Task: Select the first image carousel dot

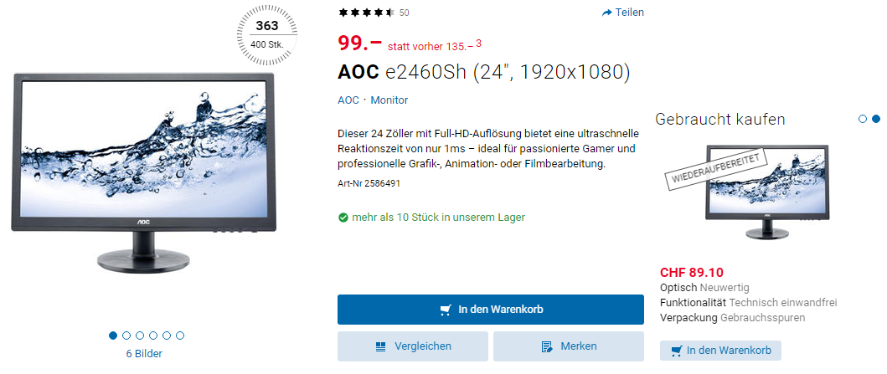Action: pyautogui.click(x=113, y=336)
